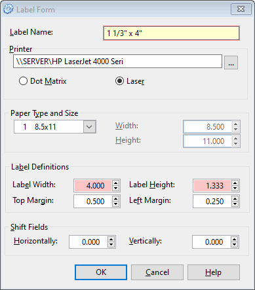Click the Label Height value field

[212, 185]
